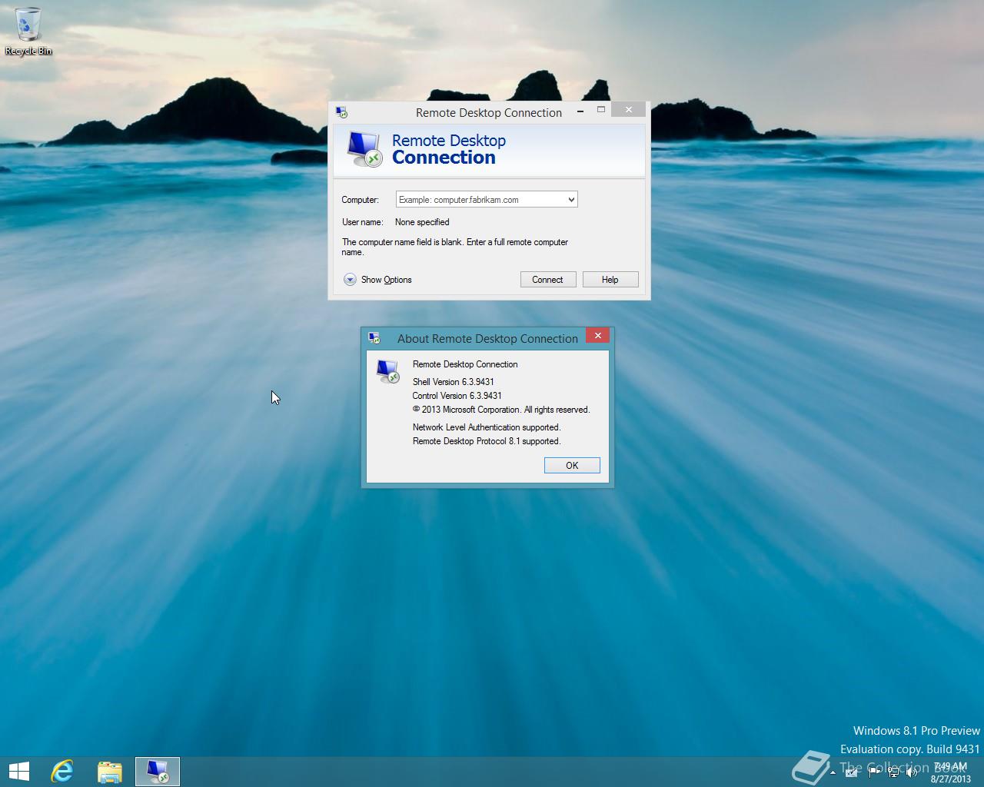
Task: Open the Recycle Bin desktop icon
Action: tap(28, 31)
